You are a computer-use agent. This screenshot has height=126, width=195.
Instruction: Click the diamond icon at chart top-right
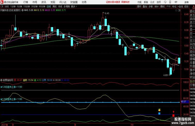pyautogui.click(x=176, y=10)
